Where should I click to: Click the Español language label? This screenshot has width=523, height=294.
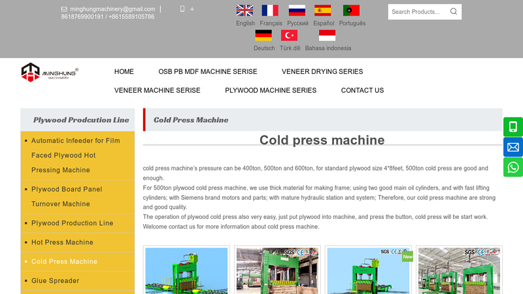tap(324, 24)
